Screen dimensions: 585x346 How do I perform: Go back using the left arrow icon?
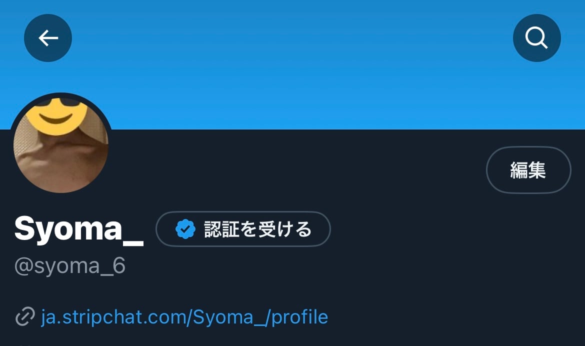point(48,38)
